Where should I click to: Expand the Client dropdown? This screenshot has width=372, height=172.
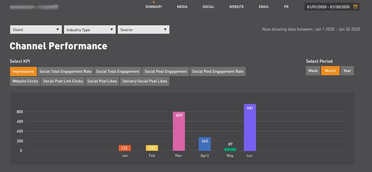coord(36,30)
